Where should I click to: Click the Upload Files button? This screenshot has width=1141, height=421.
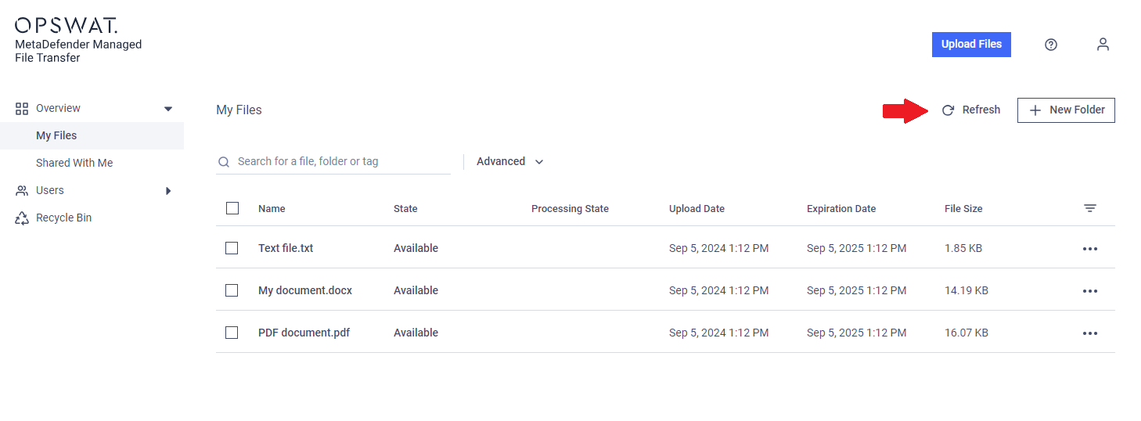971,45
